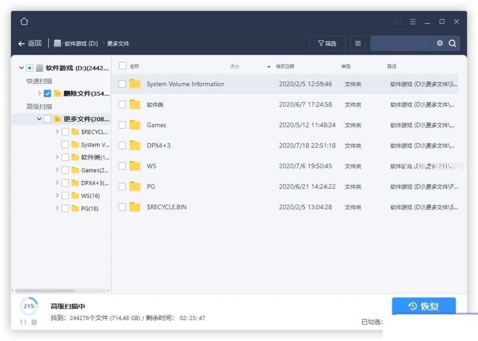Open the list view menu icon
Viewport: 478px width, 341px height.
[358, 43]
